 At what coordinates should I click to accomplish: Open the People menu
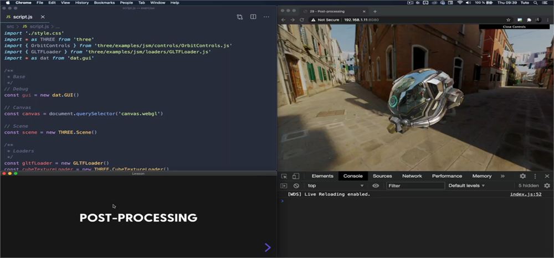tap(126, 2)
